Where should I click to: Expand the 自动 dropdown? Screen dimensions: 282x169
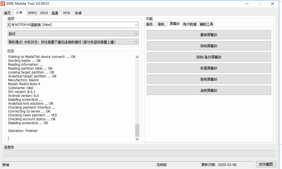pos(136,33)
